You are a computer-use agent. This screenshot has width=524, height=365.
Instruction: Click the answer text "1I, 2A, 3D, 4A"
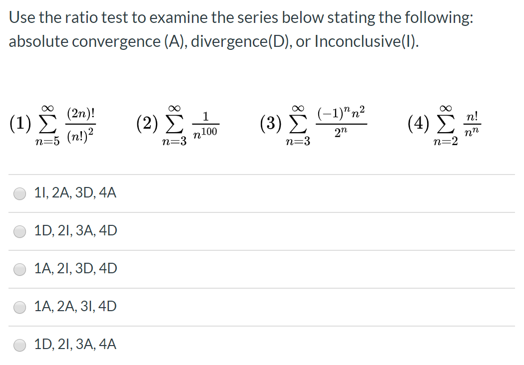[x=74, y=192]
